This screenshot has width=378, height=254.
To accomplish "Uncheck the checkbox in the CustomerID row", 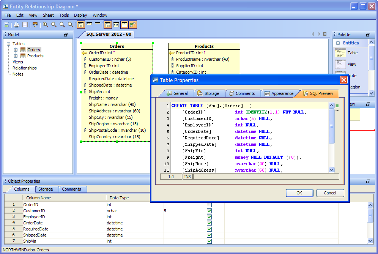I will [209, 211].
